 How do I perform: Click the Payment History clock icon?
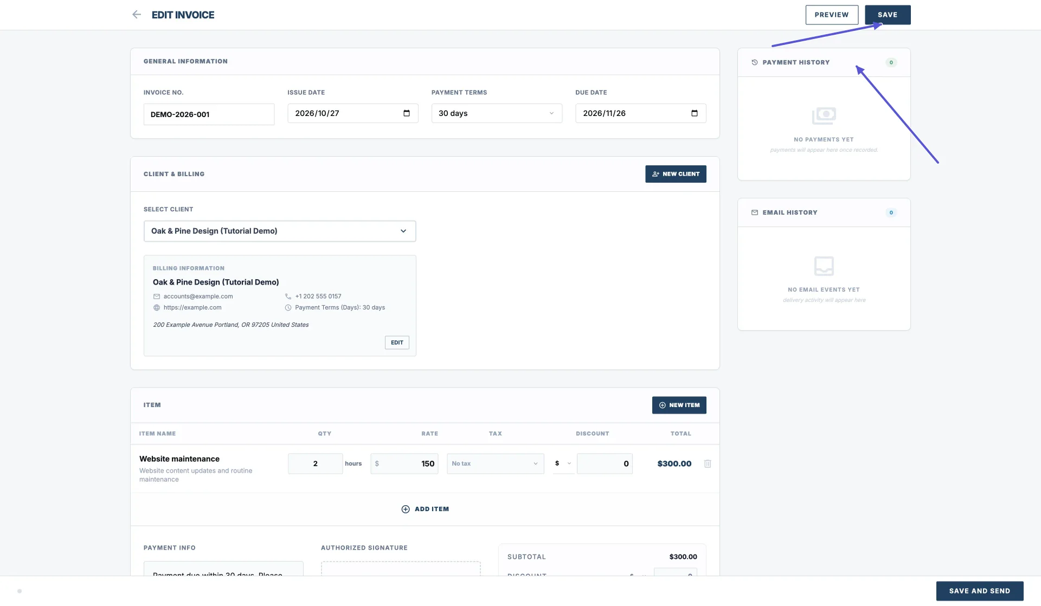pyautogui.click(x=755, y=62)
